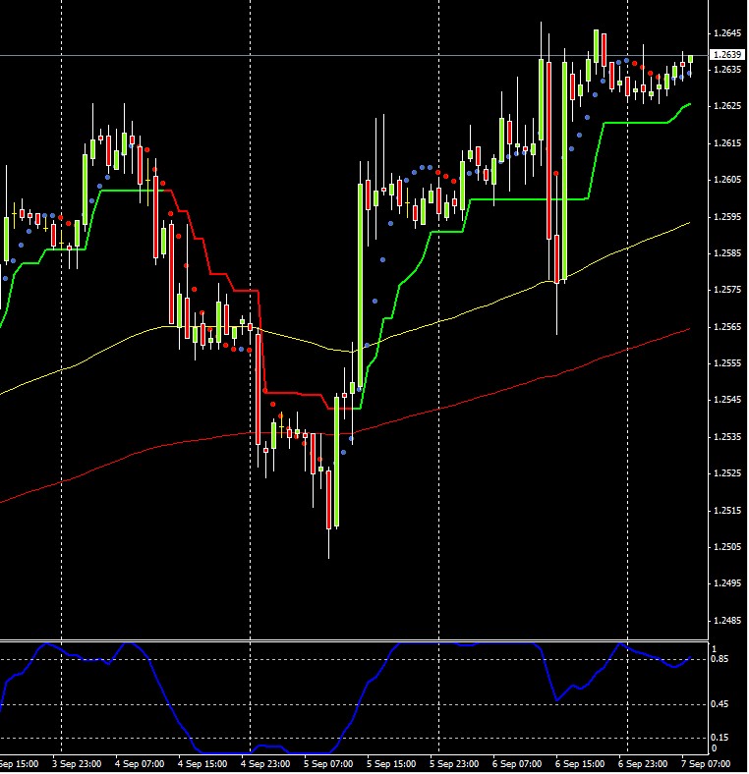Click the 0.85 indicator level label
The width and height of the screenshot is (749, 774).
point(720,659)
